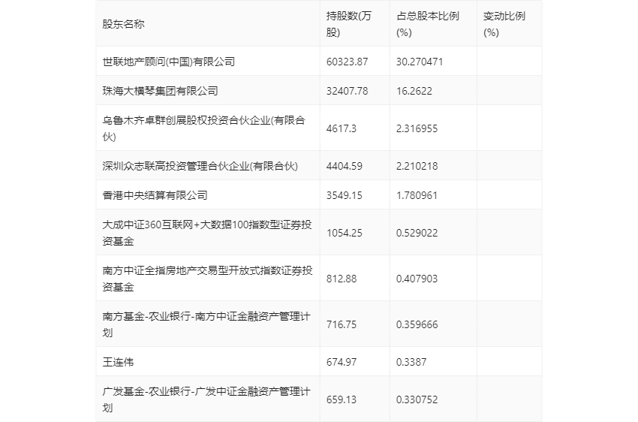Click the shares value 716.75

[342, 324]
